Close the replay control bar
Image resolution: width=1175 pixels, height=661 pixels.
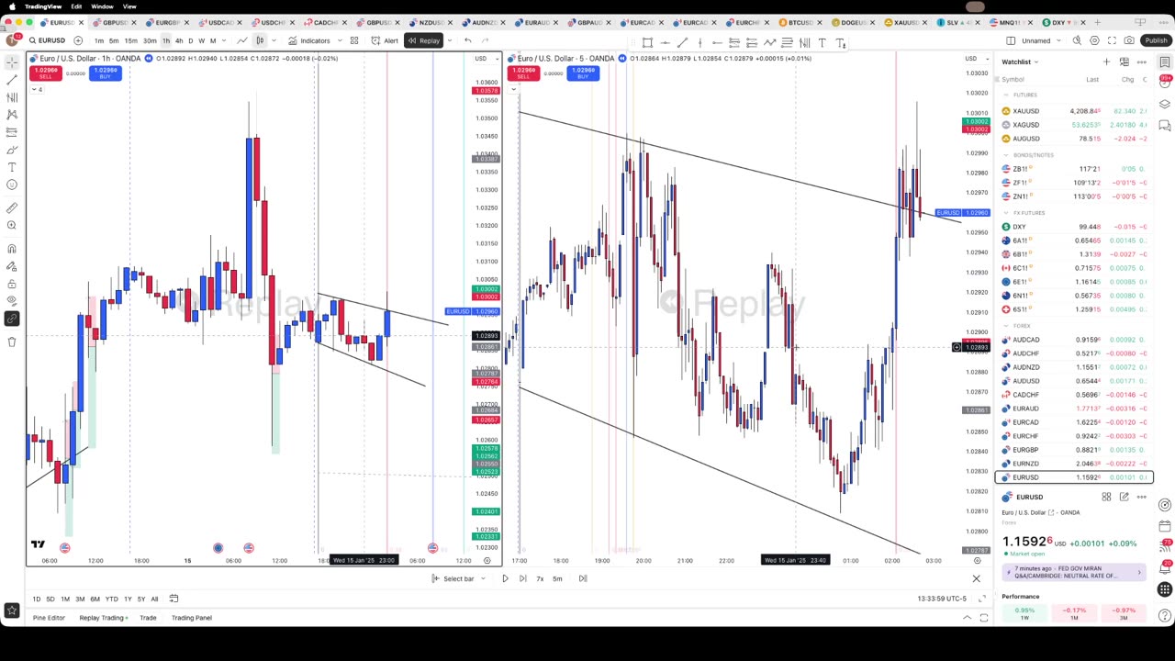[x=976, y=578]
